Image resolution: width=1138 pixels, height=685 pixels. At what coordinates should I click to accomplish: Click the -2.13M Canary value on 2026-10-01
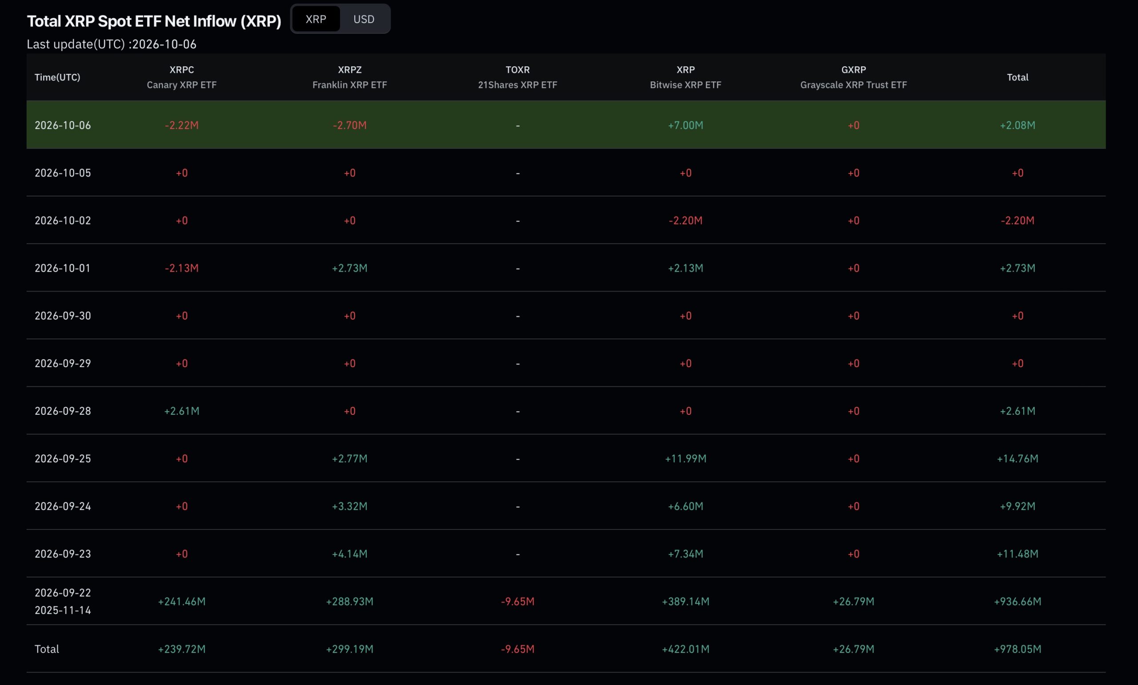(181, 268)
